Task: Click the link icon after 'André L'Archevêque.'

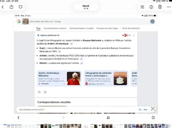Action: (x=71, y=44)
